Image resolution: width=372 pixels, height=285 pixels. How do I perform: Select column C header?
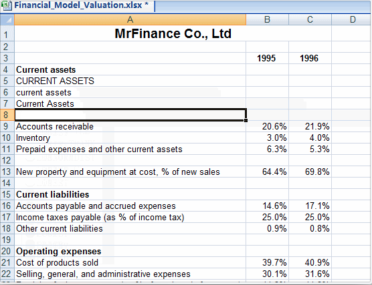click(310, 19)
